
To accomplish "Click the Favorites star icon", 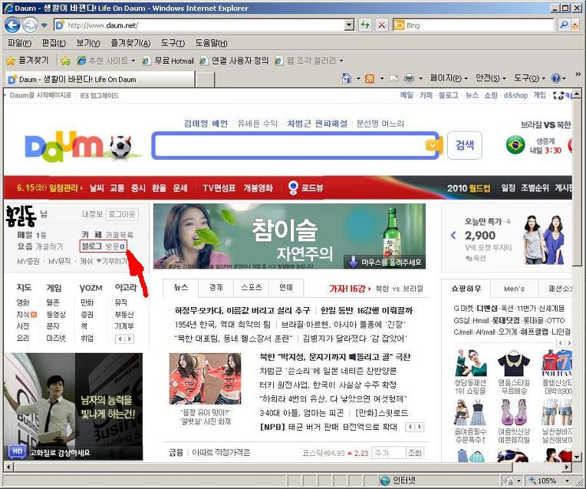I will point(11,61).
